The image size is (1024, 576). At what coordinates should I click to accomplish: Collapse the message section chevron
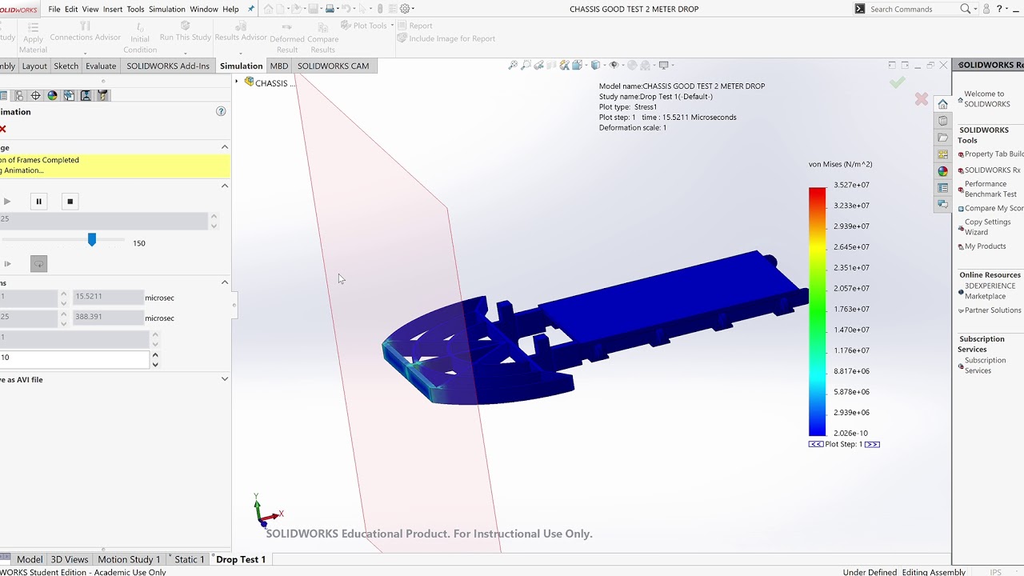pyautogui.click(x=225, y=147)
